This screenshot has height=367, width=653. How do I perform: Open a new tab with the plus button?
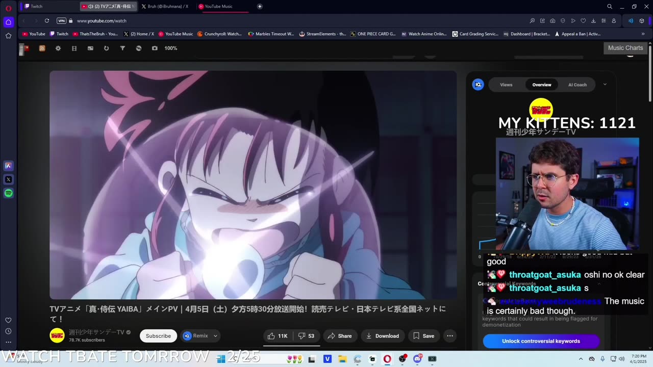point(260,7)
